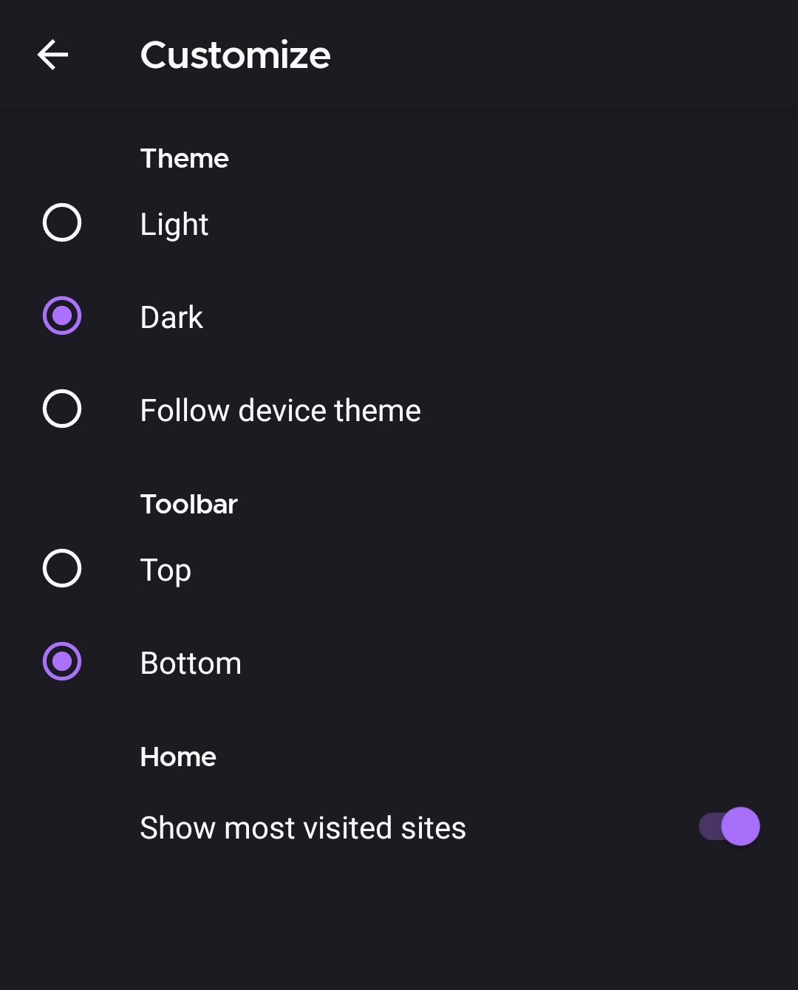Click the Theme section header
This screenshot has height=990, width=798.
coord(184,157)
